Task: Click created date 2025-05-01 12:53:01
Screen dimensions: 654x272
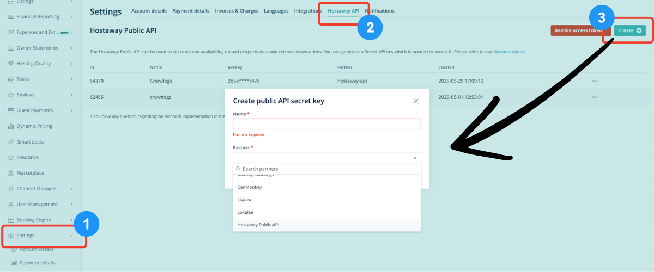Action: point(461,97)
